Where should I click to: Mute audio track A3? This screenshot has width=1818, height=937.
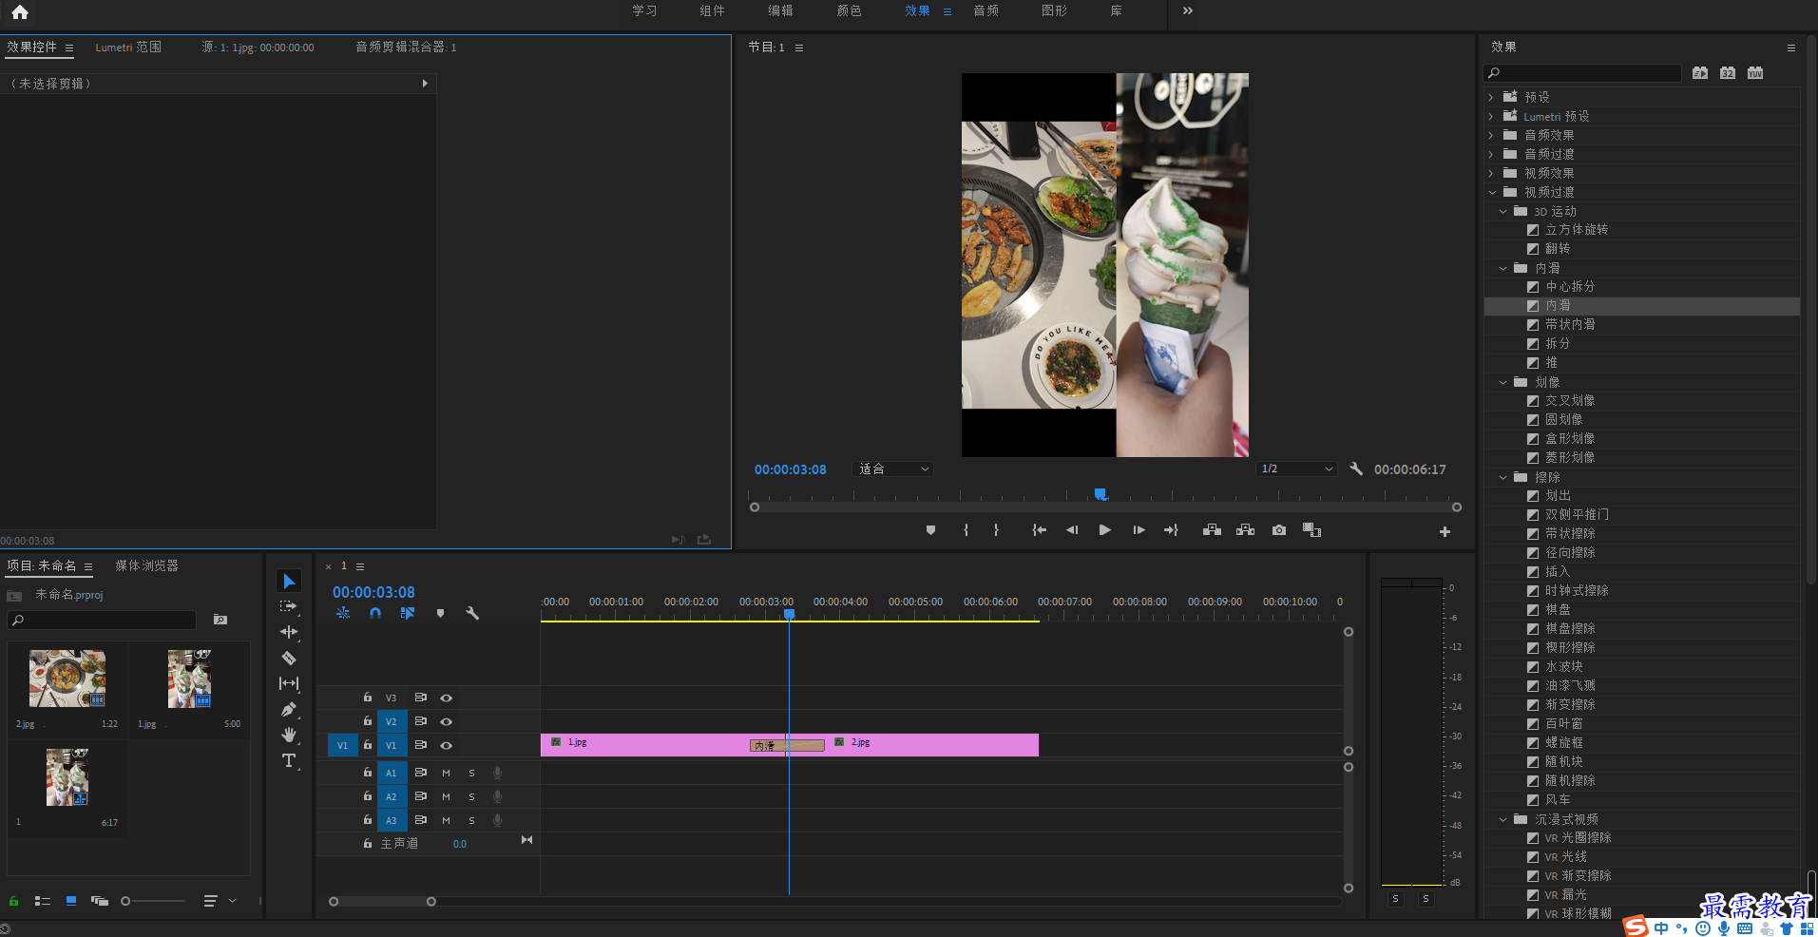pyautogui.click(x=446, y=820)
